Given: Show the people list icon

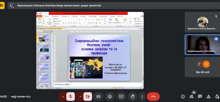Looking at the screenshot, I should 191,96.
